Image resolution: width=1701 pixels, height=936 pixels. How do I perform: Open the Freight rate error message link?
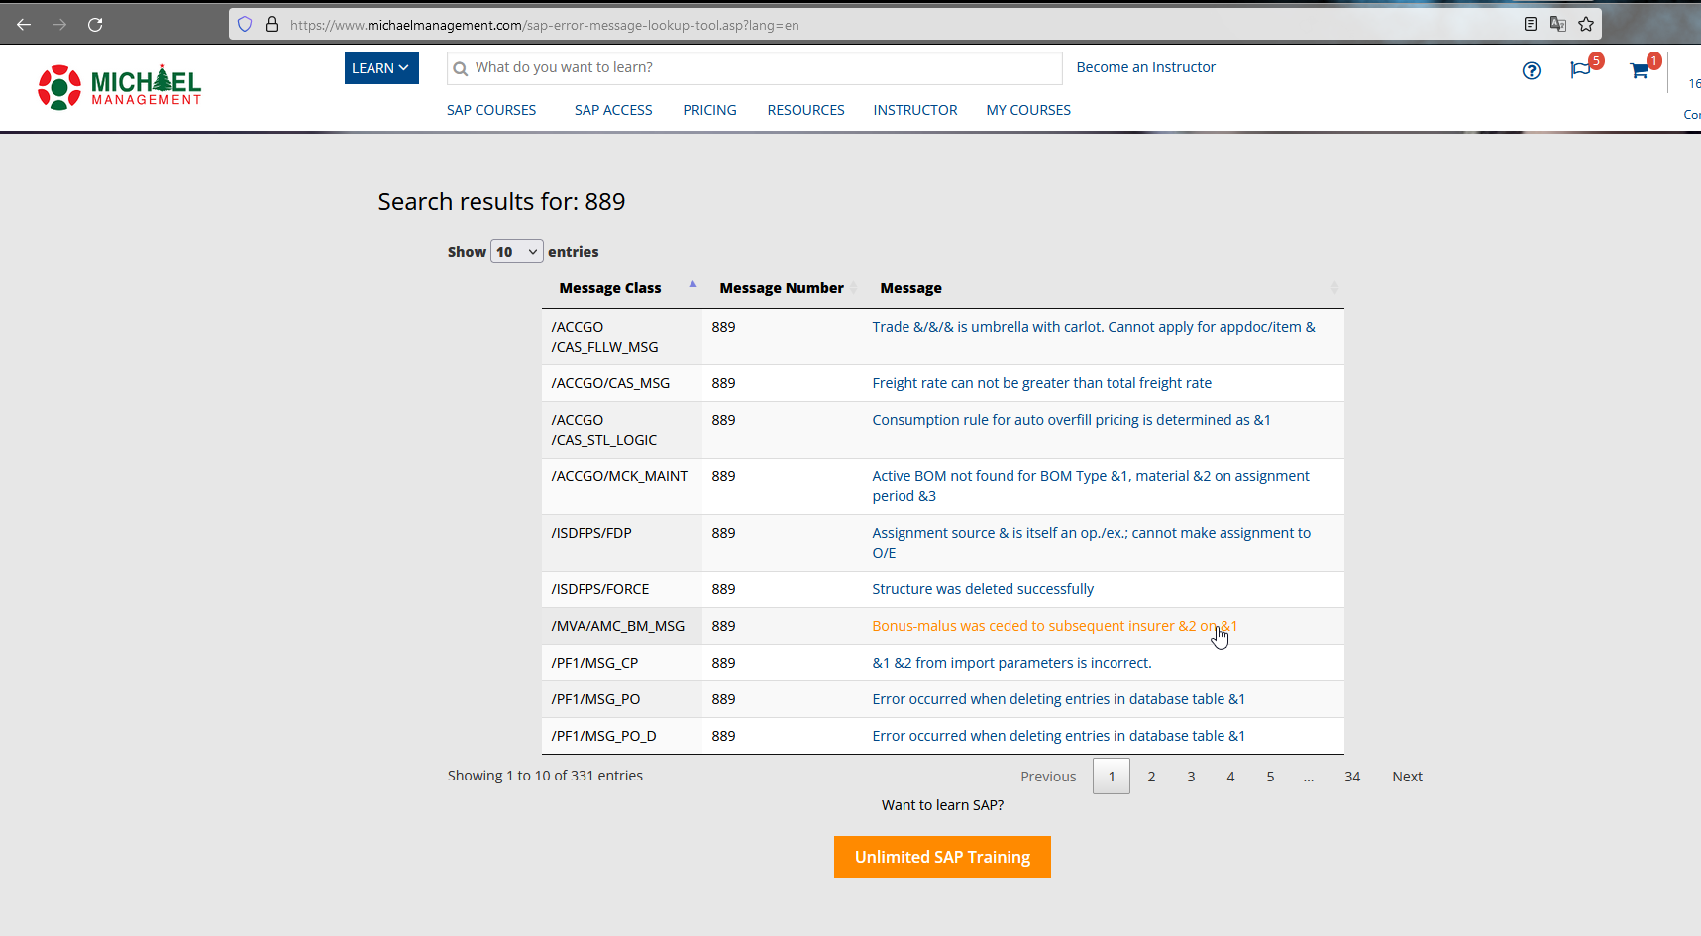click(x=1041, y=382)
